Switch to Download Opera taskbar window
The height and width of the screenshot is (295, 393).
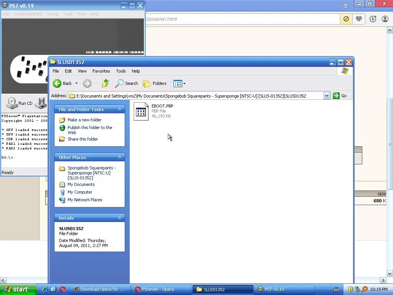point(99,289)
